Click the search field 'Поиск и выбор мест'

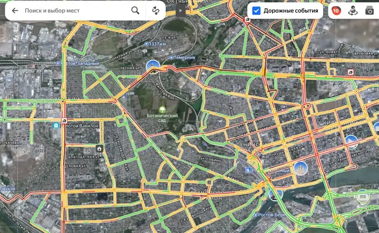click(x=74, y=10)
